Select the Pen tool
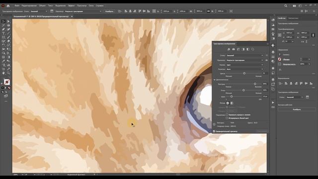Viewport: 318px width, 179px height. pyautogui.click(x=3, y=29)
